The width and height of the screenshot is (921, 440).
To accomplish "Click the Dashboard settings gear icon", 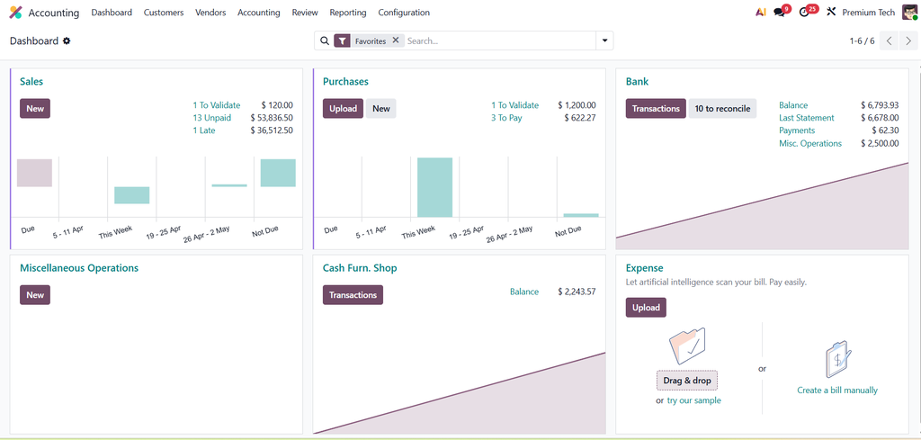I will (x=67, y=41).
